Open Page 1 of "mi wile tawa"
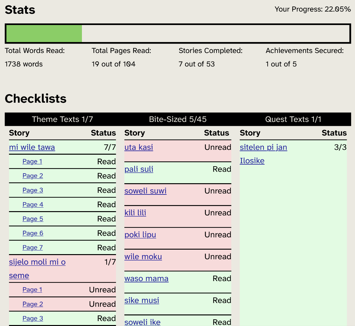 (32, 161)
